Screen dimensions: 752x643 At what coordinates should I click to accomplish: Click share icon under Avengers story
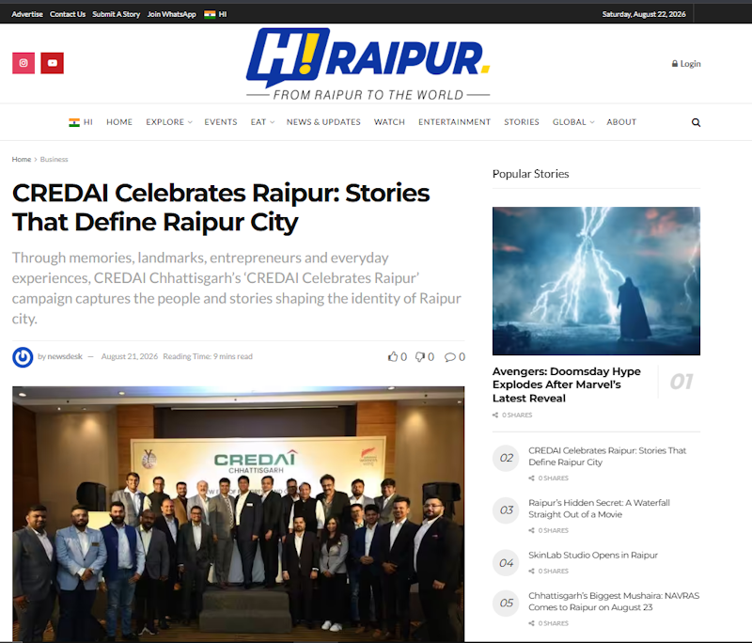(x=495, y=415)
